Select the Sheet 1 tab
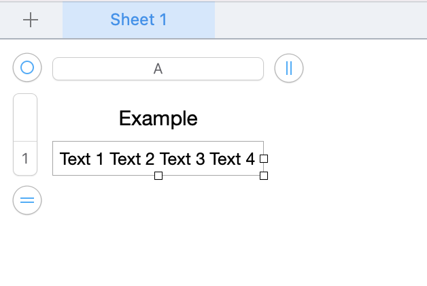 [x=139, y=20]
